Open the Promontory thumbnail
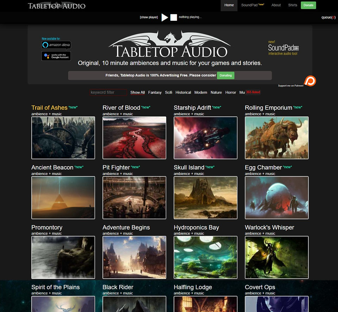This screenshot has height=312, width=338. (x=63, y=257)
